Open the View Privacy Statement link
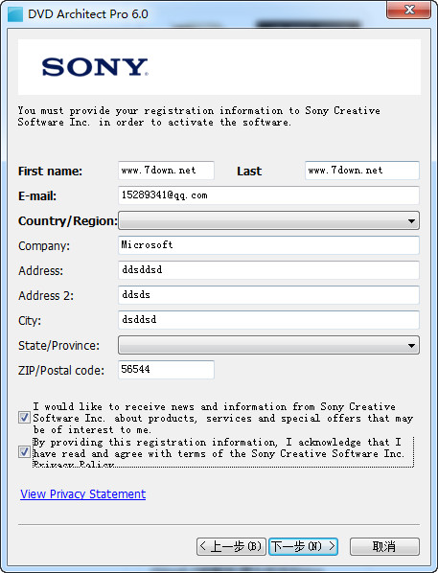Viewport: 438px width, 573px height. click(83, 494)
